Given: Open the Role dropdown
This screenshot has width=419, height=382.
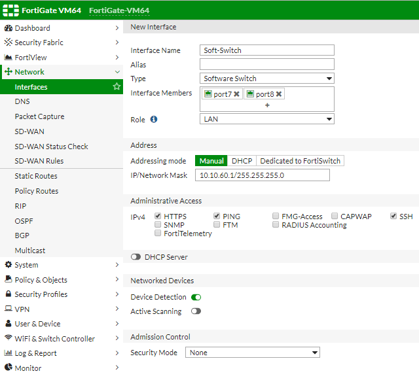Looking at the screenshot, I should (267, 119).
